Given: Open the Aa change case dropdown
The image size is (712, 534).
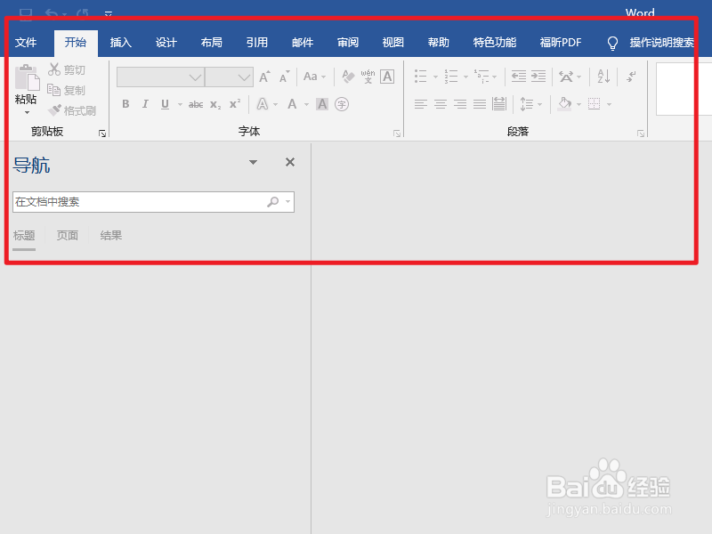Looking at the screenshot, I should coord(314,77).
